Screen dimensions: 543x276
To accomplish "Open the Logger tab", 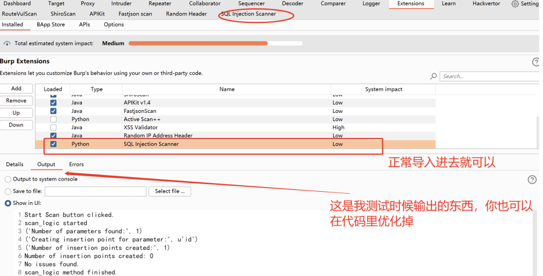I will point(371,4).
